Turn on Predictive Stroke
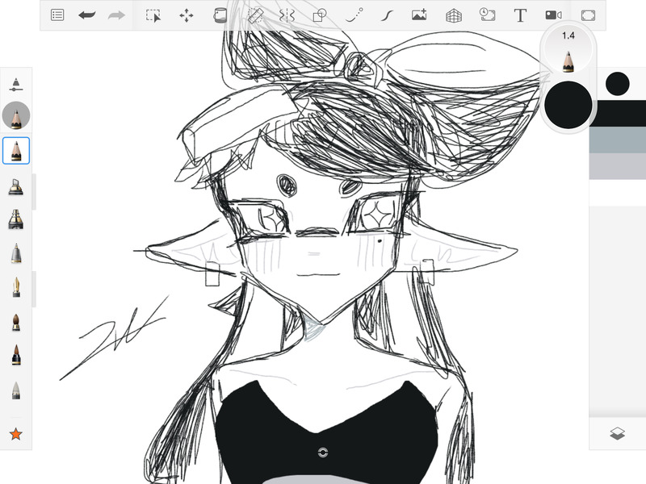Viewport: 646px width, 484px height. point(354,15)
